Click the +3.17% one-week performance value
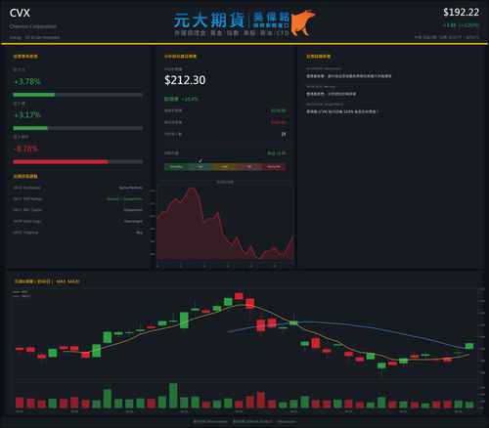This screenshot has height=428, width=489. click(x=27, y=115)
